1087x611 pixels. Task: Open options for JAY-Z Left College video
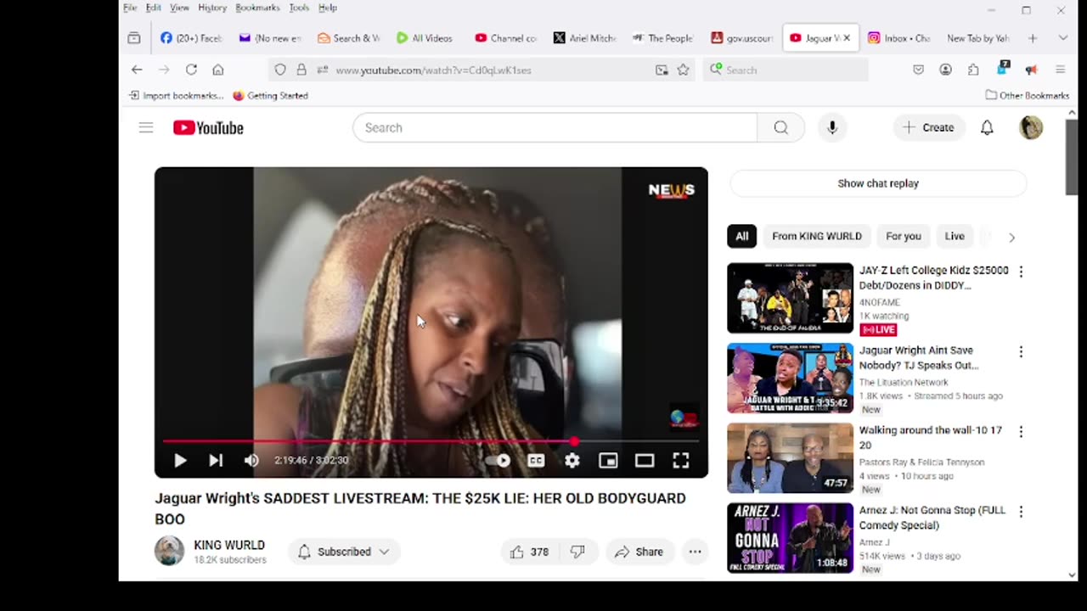click(1021, 272)
